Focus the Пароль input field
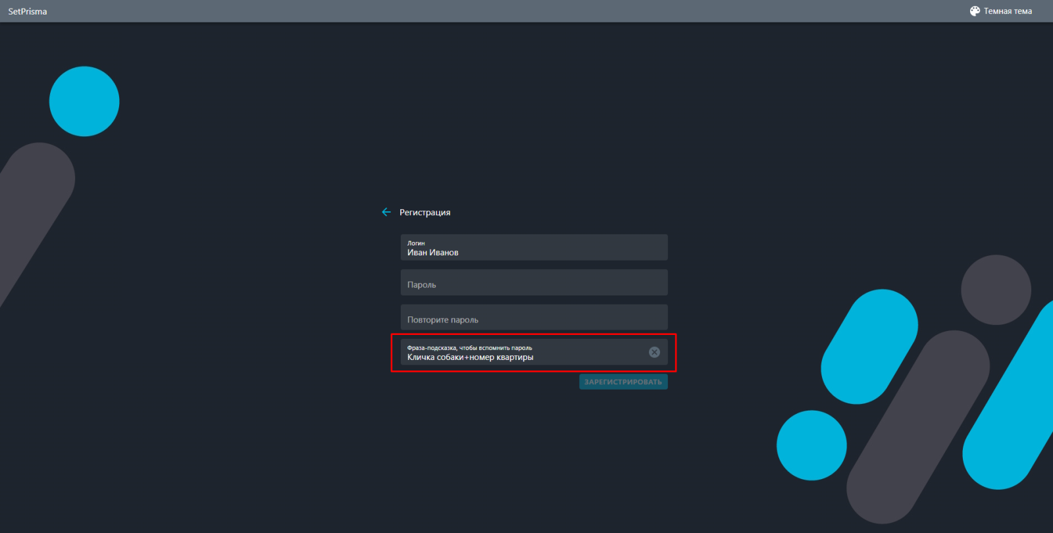1053x533 pixels. [534, 282]
